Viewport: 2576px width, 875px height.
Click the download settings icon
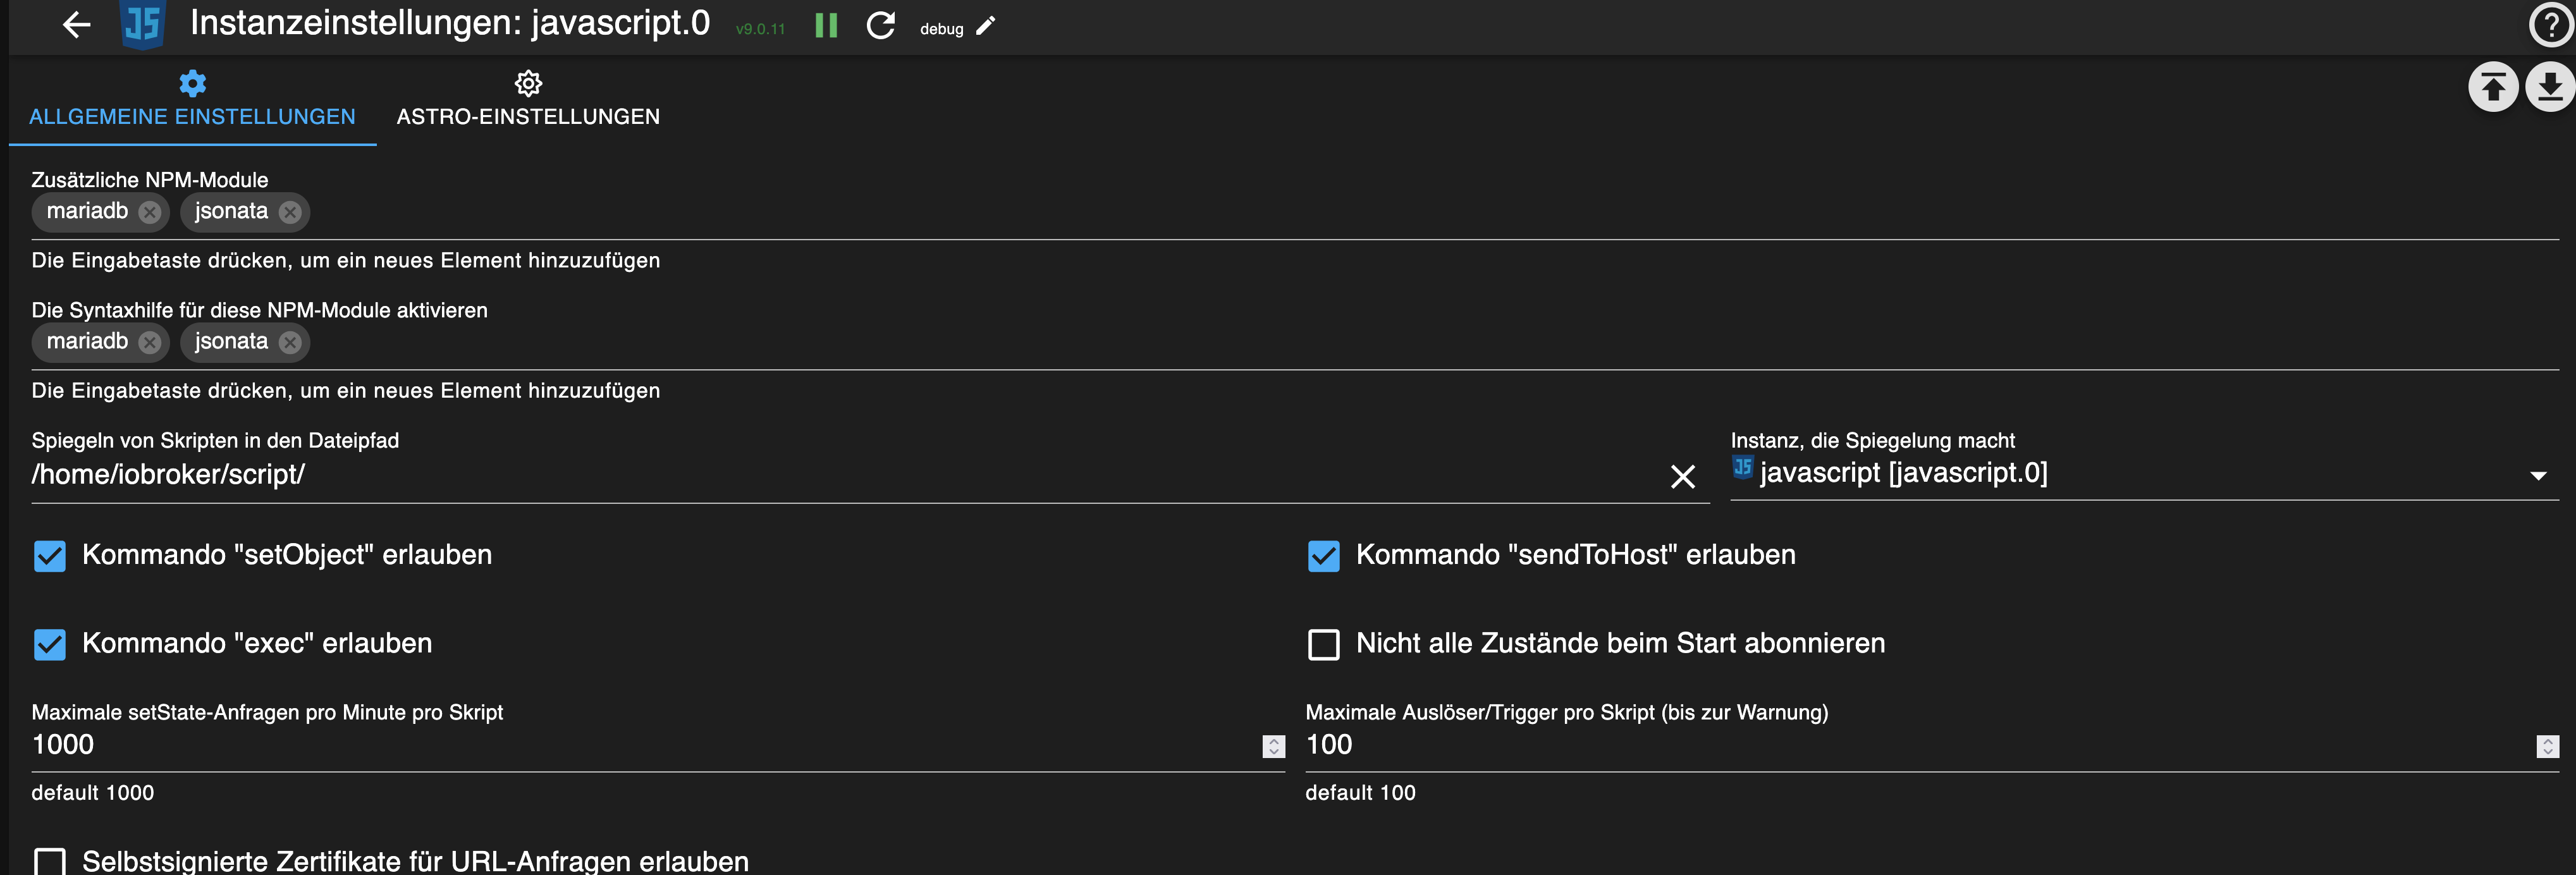[x=2549, y=88]
